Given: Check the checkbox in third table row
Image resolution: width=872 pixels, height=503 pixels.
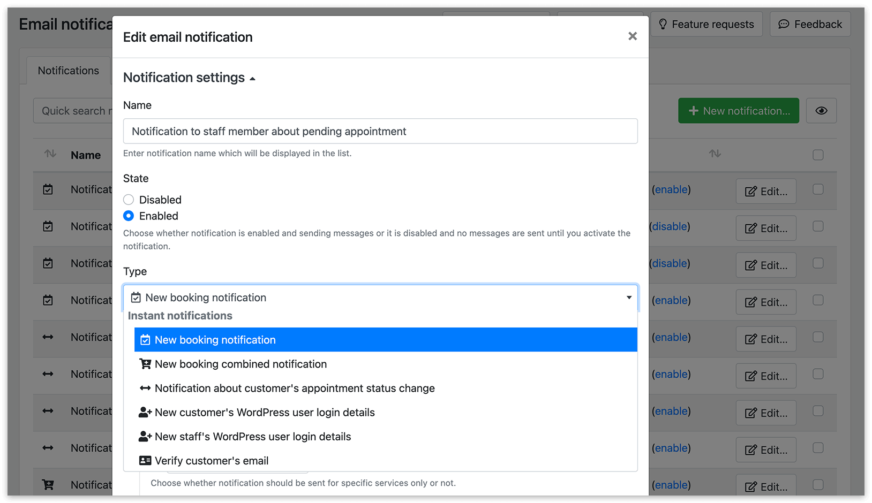Looking at the screenshot, I should pos(818,263).
